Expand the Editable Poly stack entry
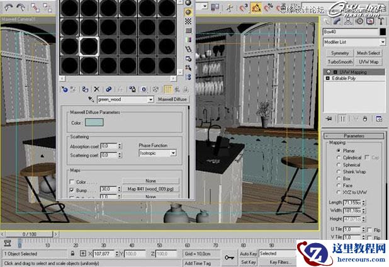389x267 pixels. [328, 78]
